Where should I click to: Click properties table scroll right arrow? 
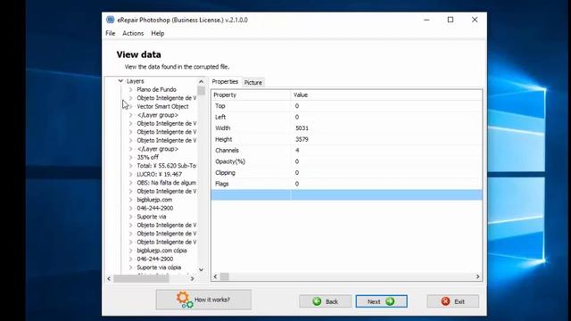478,276
